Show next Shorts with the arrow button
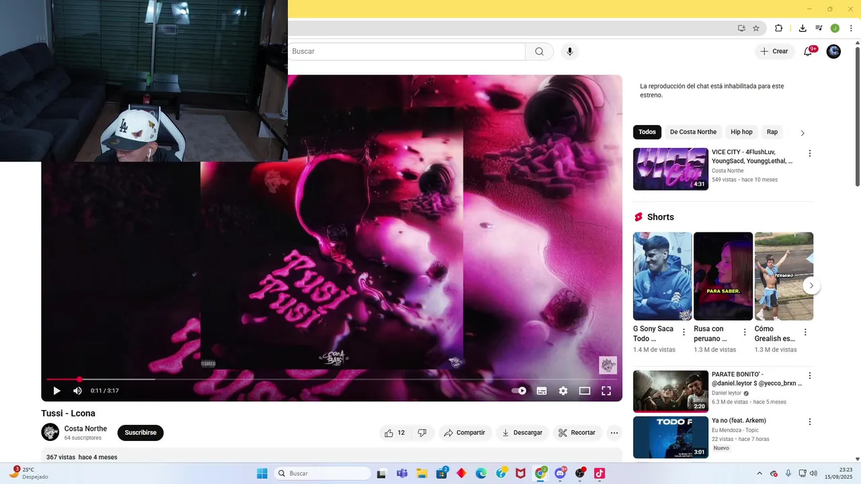Image resolution: width=861 pixels, height=484 pixels. tap(811, 286)
